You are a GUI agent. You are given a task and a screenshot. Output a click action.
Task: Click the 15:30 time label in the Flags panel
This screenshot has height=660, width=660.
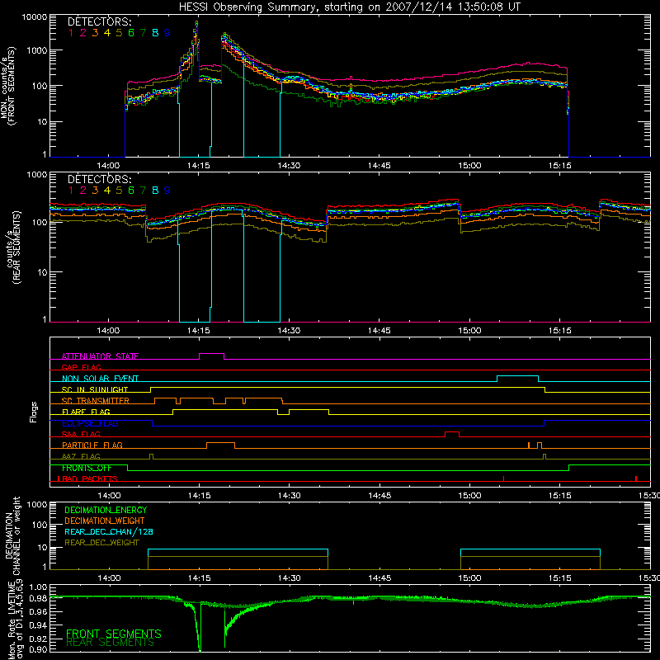pyautogui.click(x=649, y=496)
